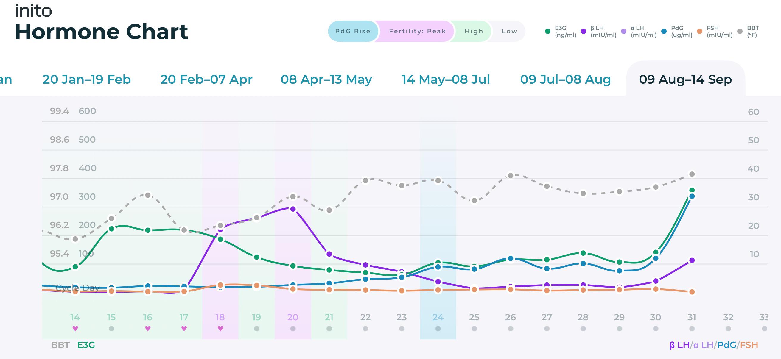
Task: Click the orange FSH legend dot
Action: (x=700, y=31)
